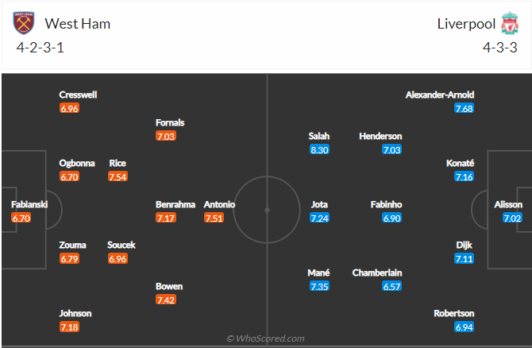Image resolution: width=532 pixels, height=348 pixels.
Task: Open Benrahma's player name
Action: [175, 204]
